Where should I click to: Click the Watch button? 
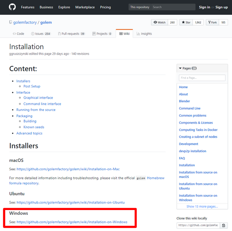tap(159, 22)
